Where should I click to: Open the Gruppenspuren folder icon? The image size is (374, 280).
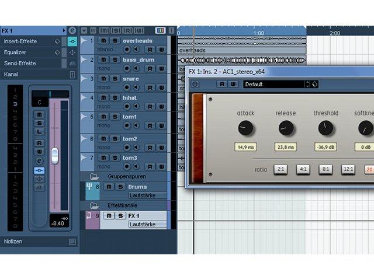(x=94, y=177)
